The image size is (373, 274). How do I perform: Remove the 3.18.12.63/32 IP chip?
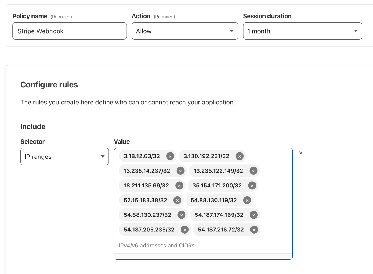(170, 156)
